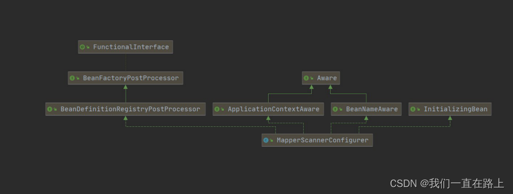Click the CSDN watermark text
The image size is (513, 194).
(x=447, y=183)
